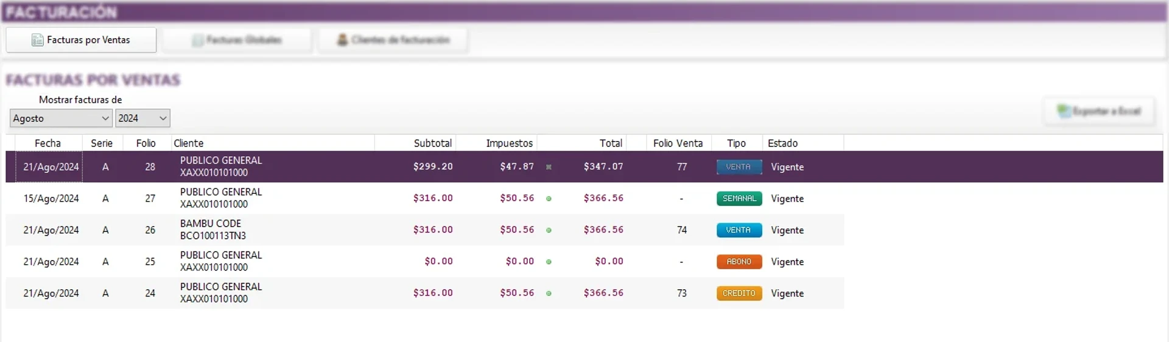Click the Facturas Globales tab icon

pyautogui.click(x=197, y=40)
